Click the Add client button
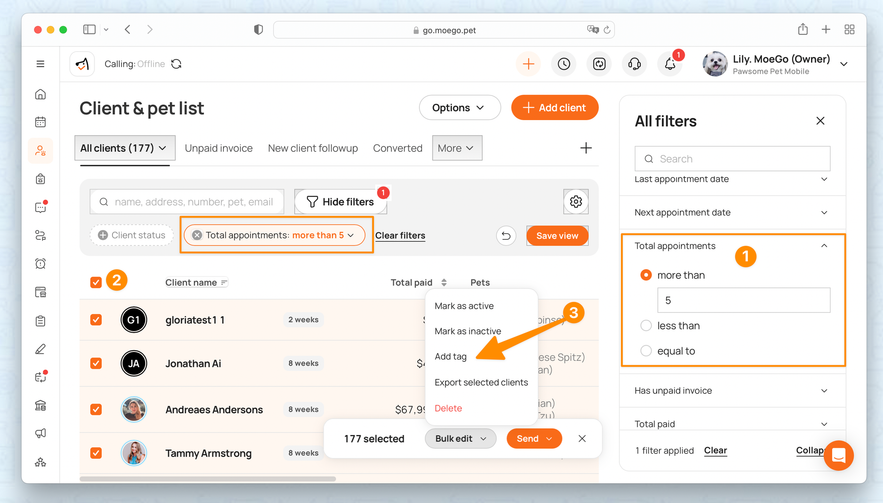Screen dimensions: 883x503 tap(555, 108)
